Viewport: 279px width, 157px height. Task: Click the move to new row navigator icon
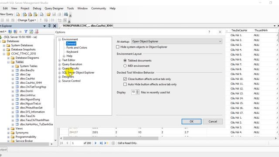click(106, 143)
